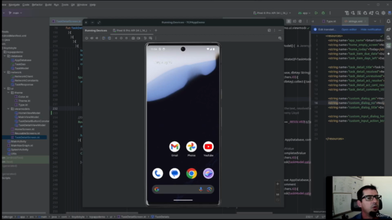This screenshot has height=220, width=392.
Task: Open Photos app on emulator
Action: [x=191, y=147]
